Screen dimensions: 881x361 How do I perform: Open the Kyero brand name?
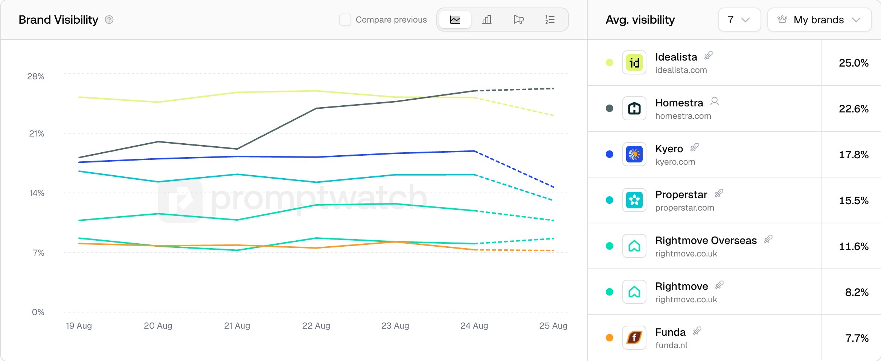pos(669,149)
